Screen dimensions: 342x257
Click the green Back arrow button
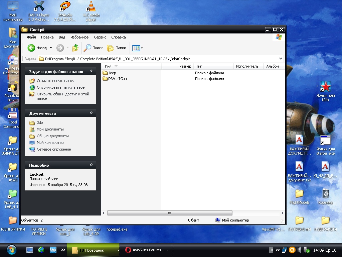click(x=31, y=48)
